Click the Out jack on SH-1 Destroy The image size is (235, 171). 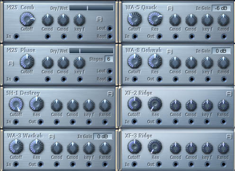coord(41,122)
